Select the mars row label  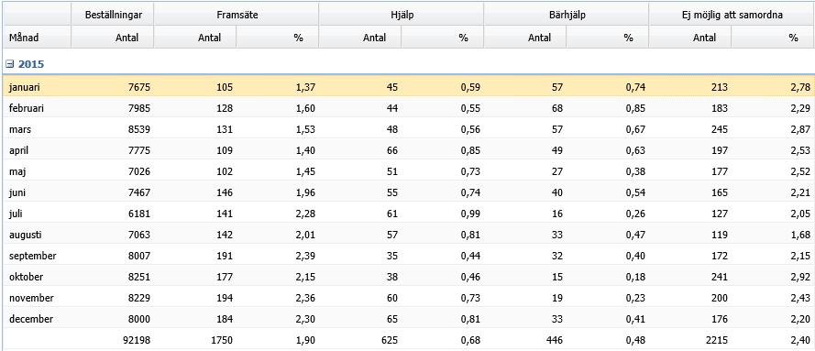click(x=20, y=130)
